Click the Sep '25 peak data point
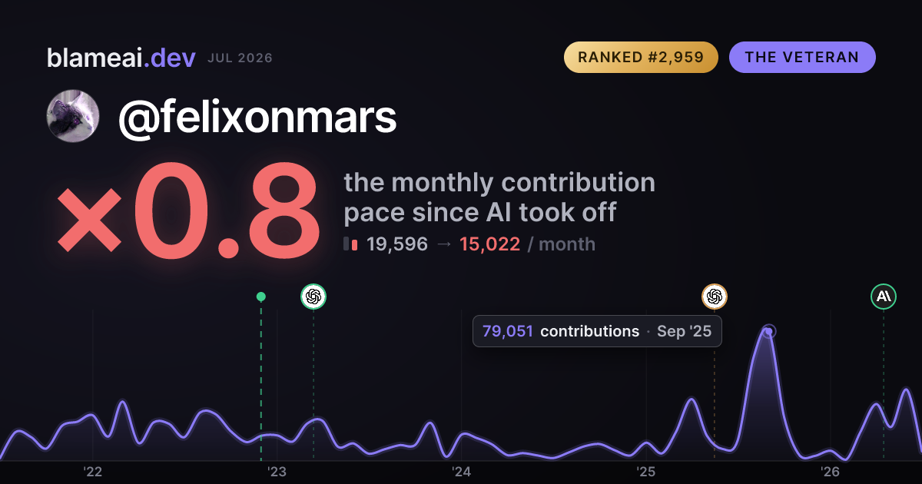922x484 pixels. click(x=769, y=332)
